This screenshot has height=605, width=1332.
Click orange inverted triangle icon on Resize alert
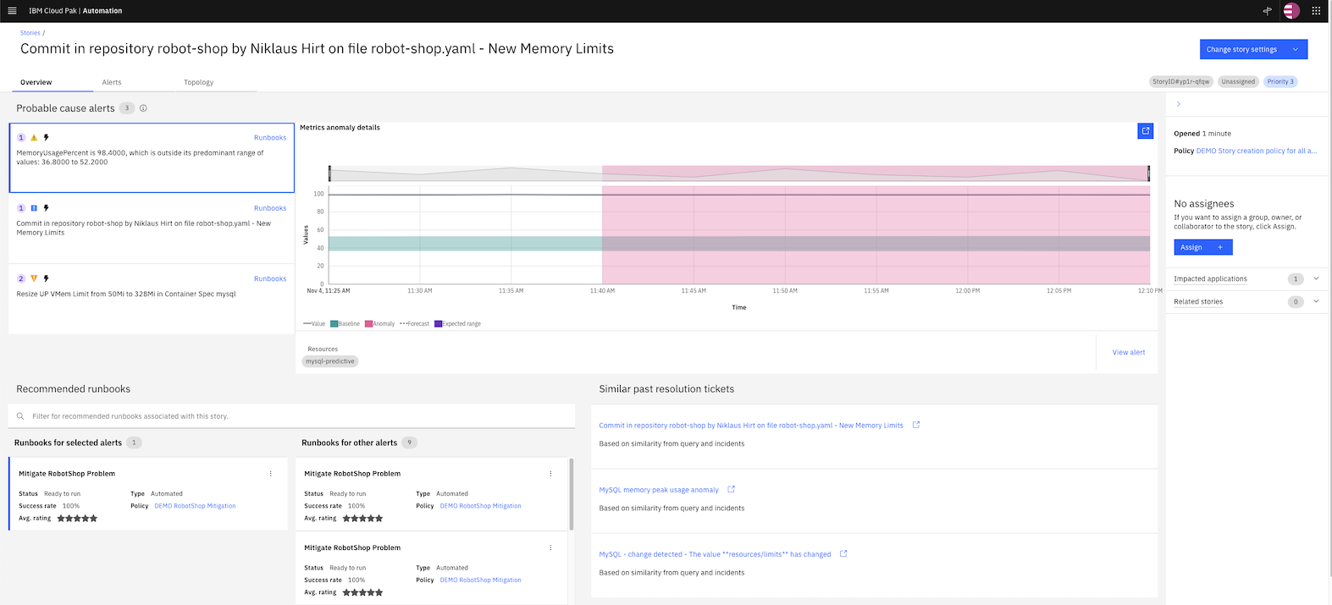coord(34,278)
